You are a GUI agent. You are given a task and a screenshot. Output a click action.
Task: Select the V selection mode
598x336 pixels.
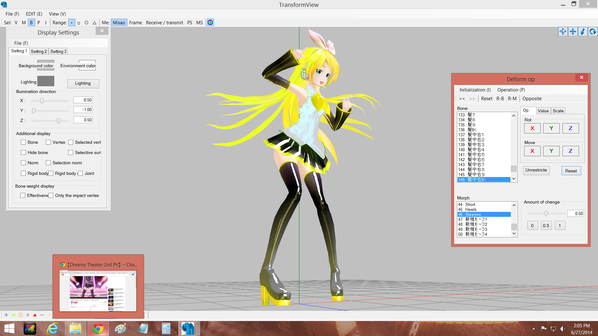(16, 22)
